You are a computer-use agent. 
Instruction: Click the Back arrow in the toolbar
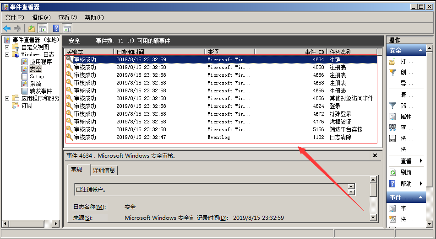(x=7, y=28)
